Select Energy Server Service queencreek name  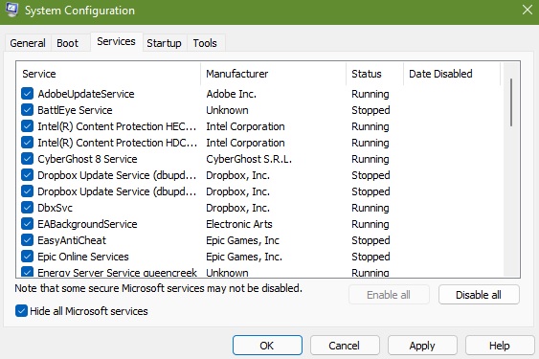tap(117, 272)
